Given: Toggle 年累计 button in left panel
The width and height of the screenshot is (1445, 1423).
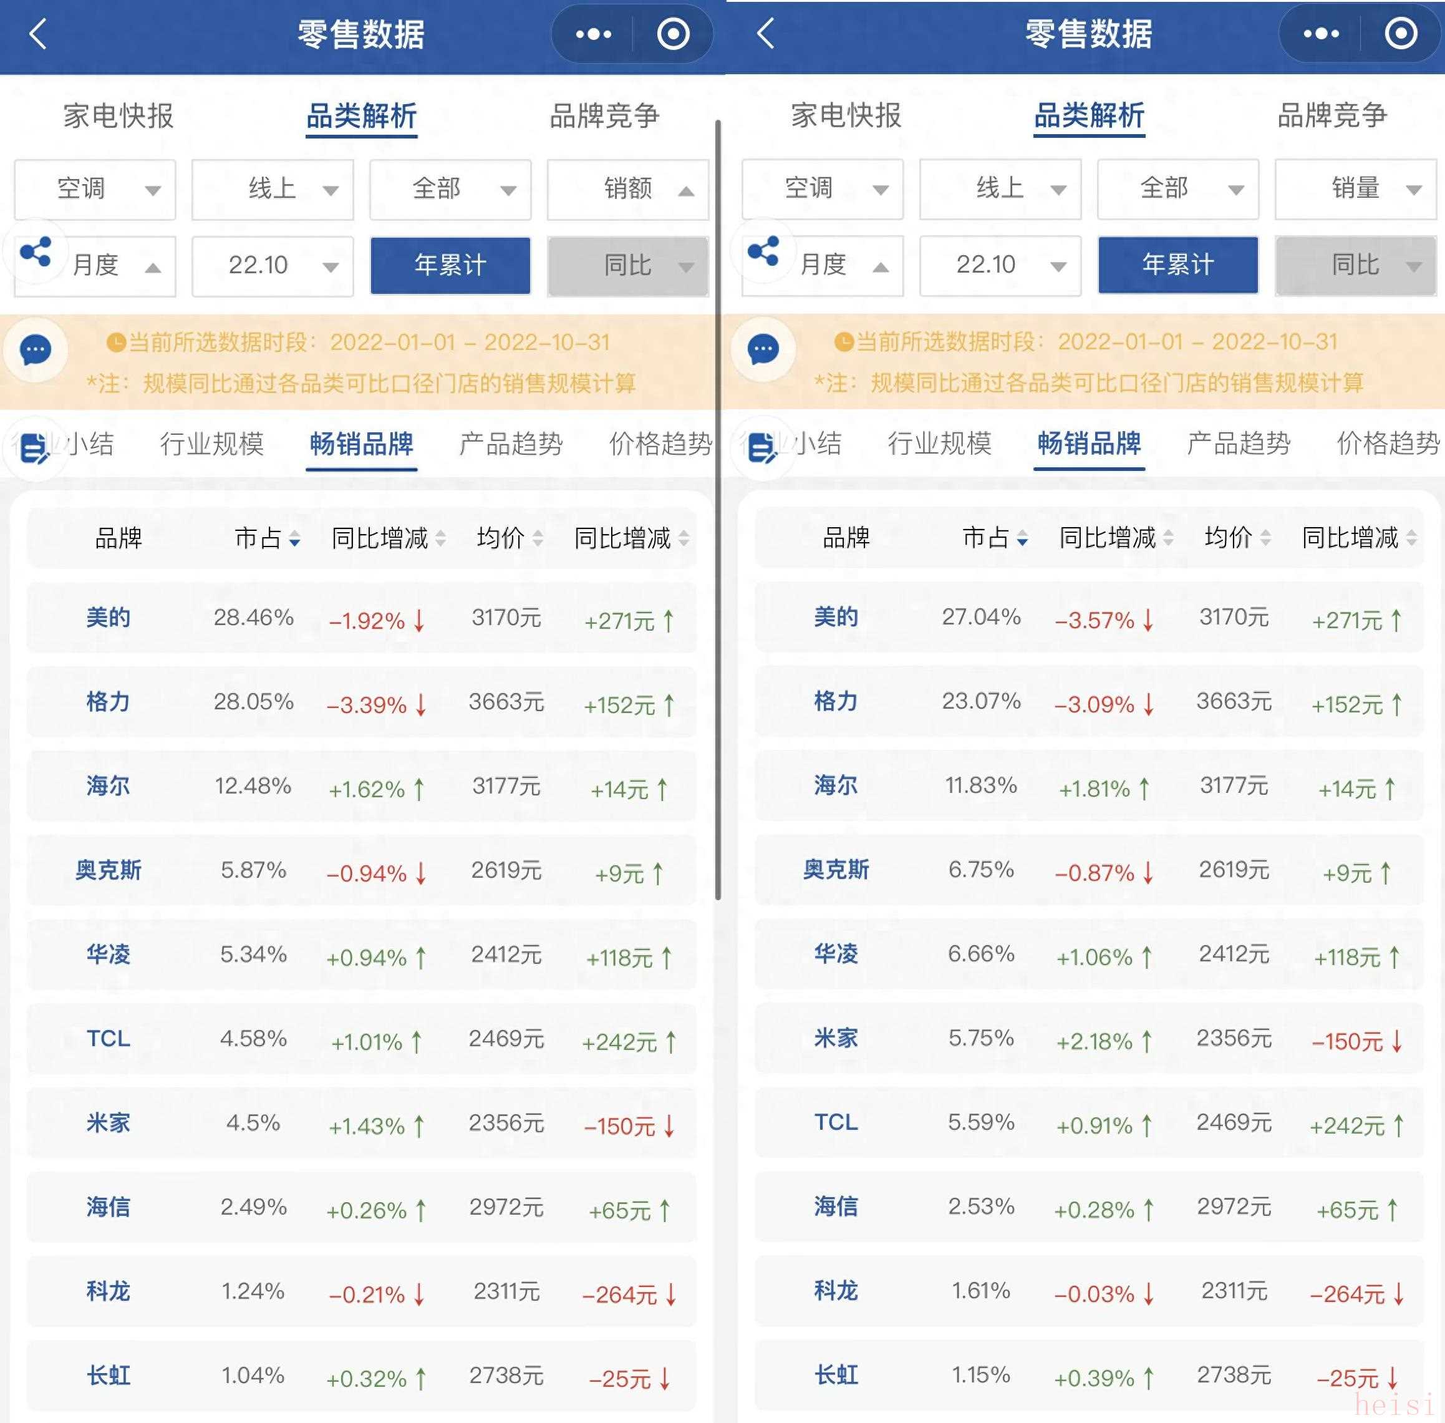Looking at the screenshot, I should 450,266.
